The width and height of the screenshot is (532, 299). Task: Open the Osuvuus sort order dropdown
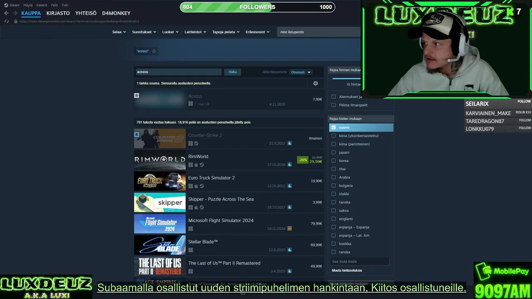(301, 72)
